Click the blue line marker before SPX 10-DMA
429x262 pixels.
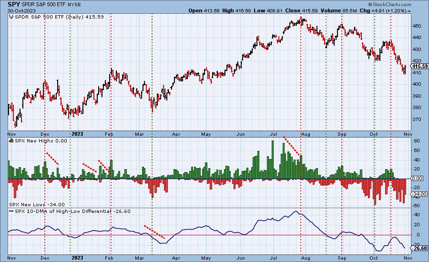11,212
